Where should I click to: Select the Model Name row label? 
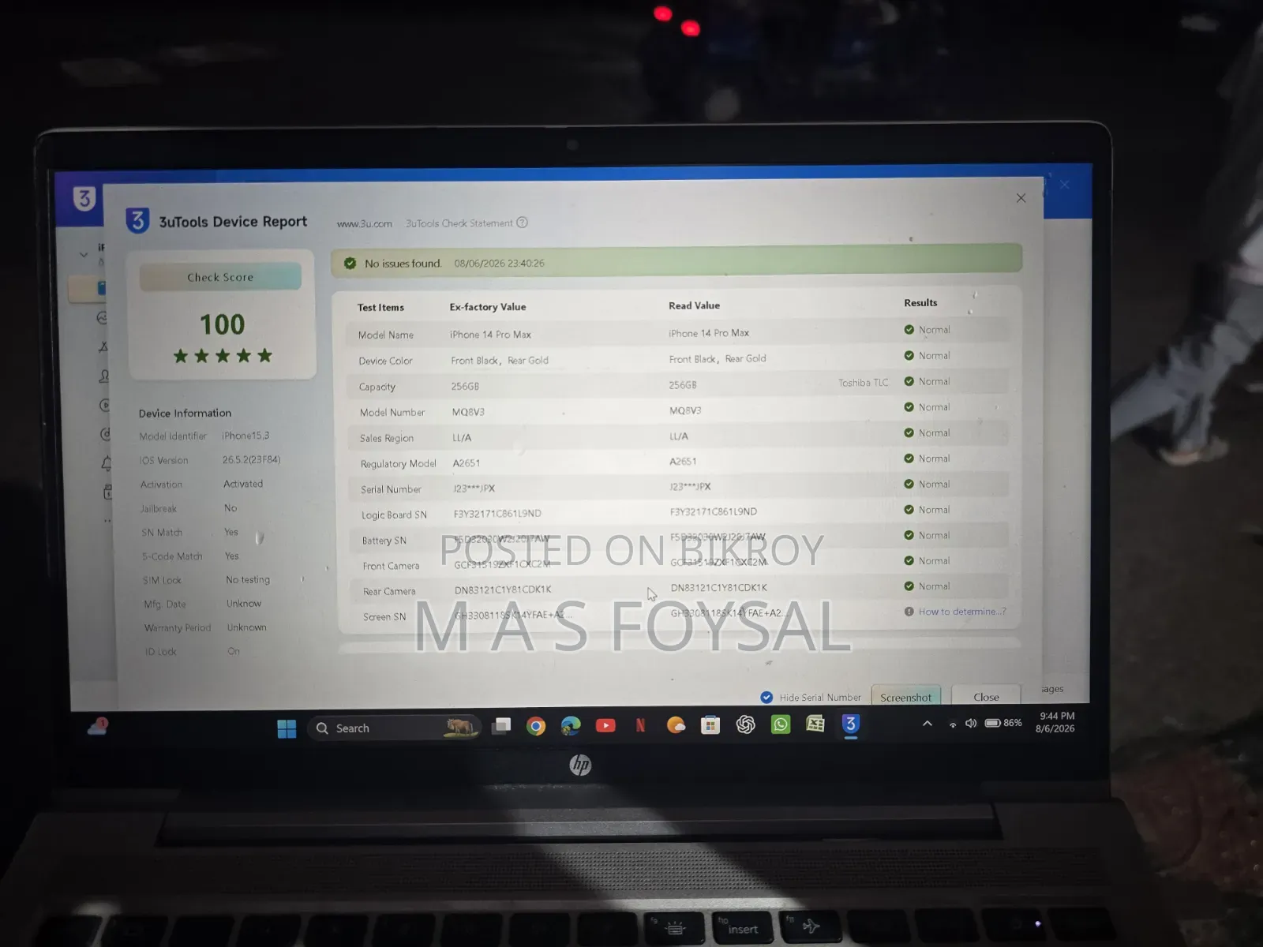[x=385, y=335]
